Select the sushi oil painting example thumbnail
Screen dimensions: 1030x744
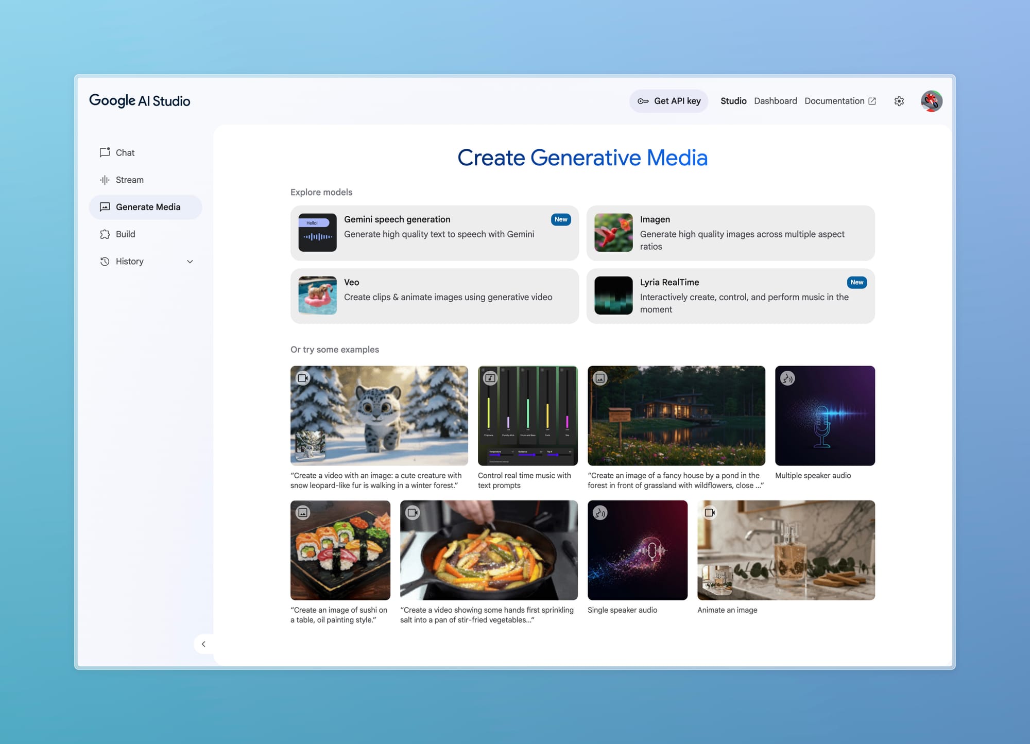coord(340,550)
